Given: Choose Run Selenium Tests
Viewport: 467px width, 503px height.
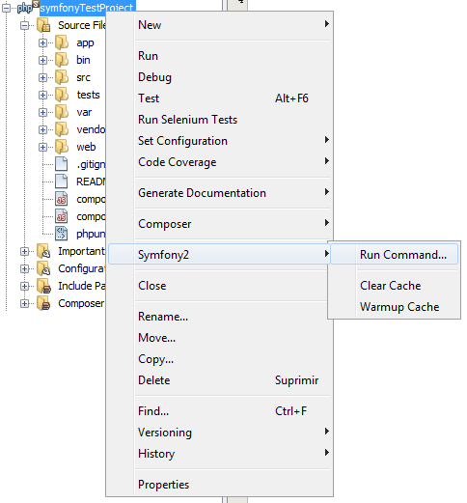Looking at the screenshot, I should 219,120.
